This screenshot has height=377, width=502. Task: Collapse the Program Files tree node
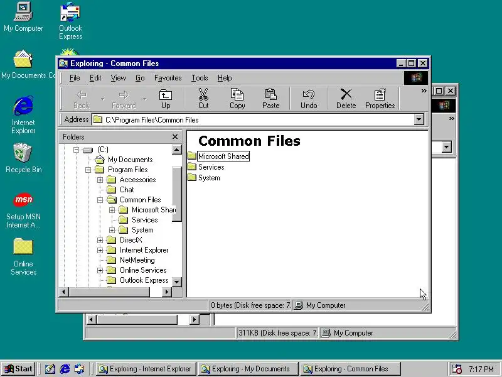coord(88,170)
